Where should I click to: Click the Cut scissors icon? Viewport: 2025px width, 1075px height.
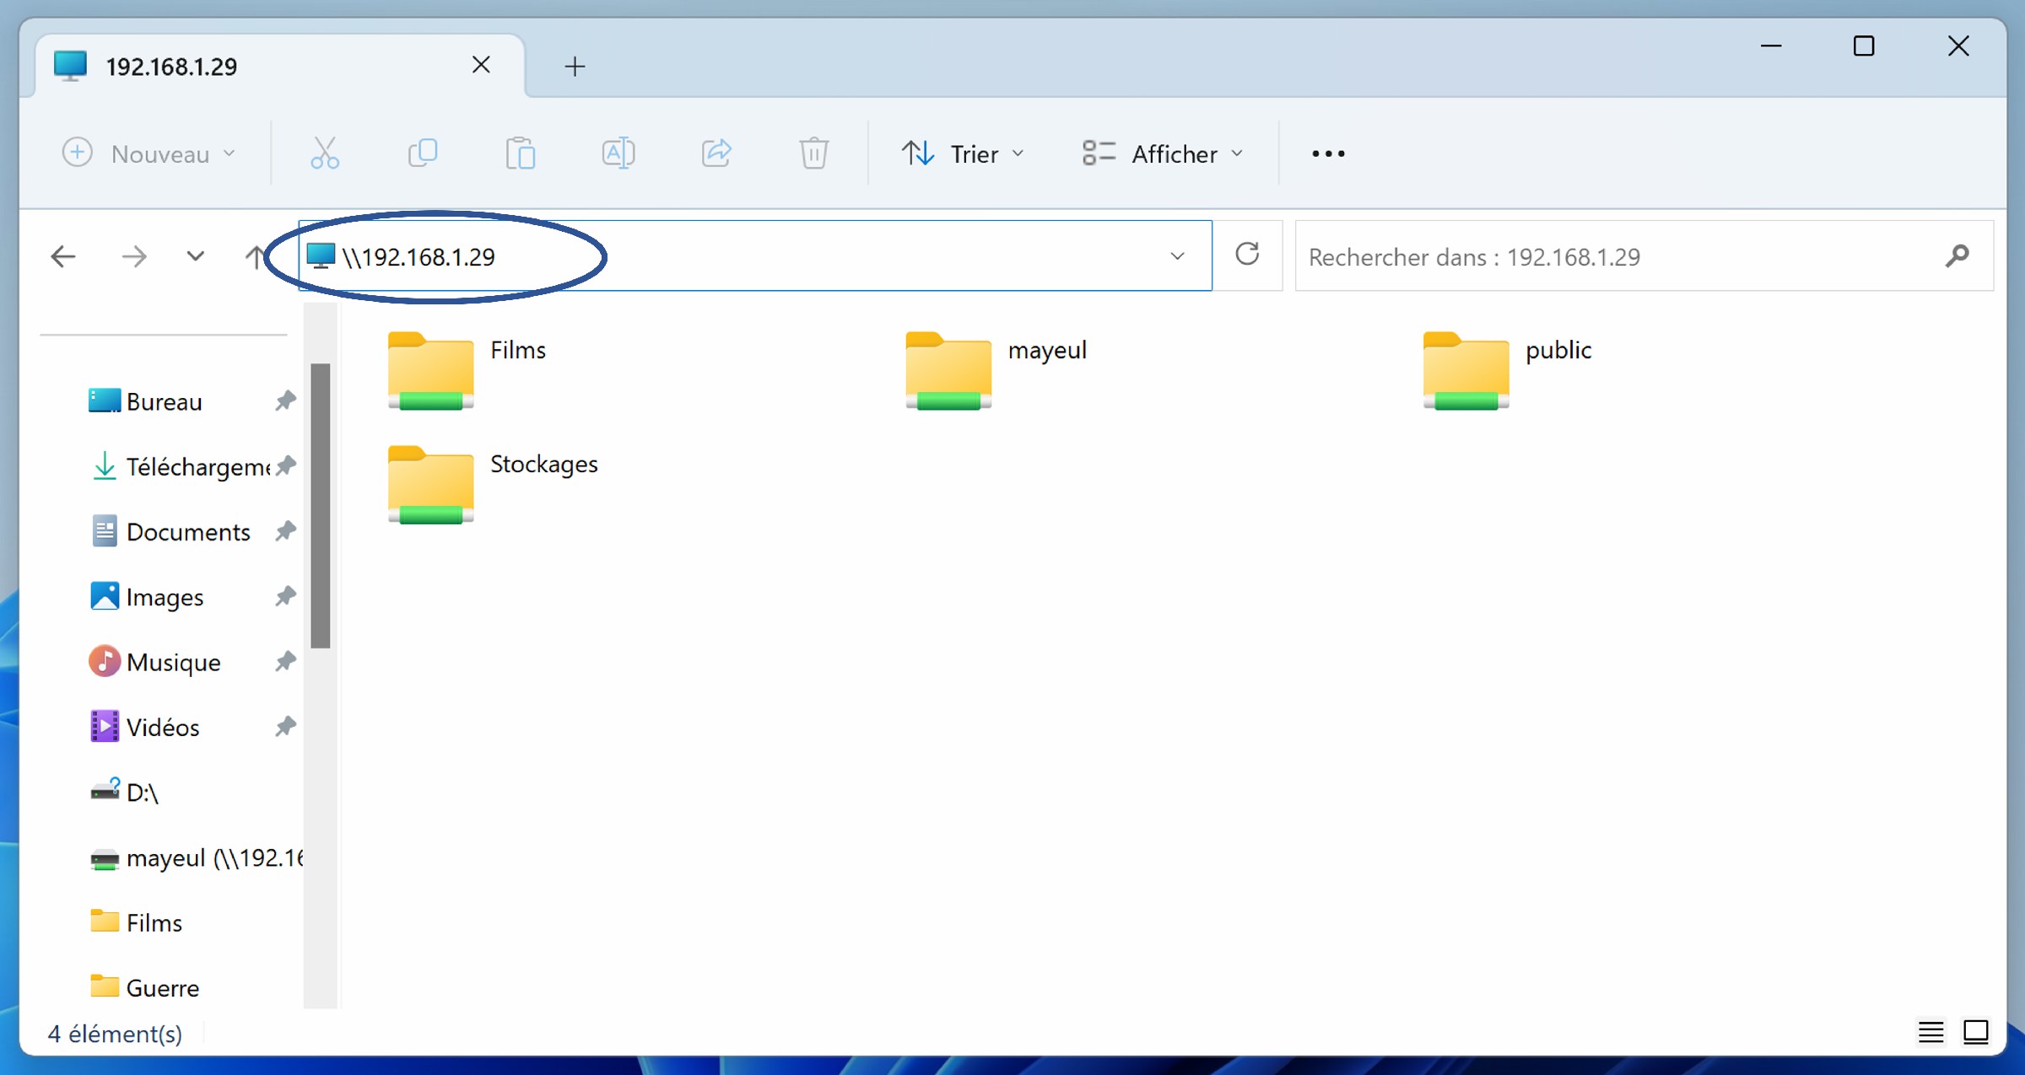point(325,153)
